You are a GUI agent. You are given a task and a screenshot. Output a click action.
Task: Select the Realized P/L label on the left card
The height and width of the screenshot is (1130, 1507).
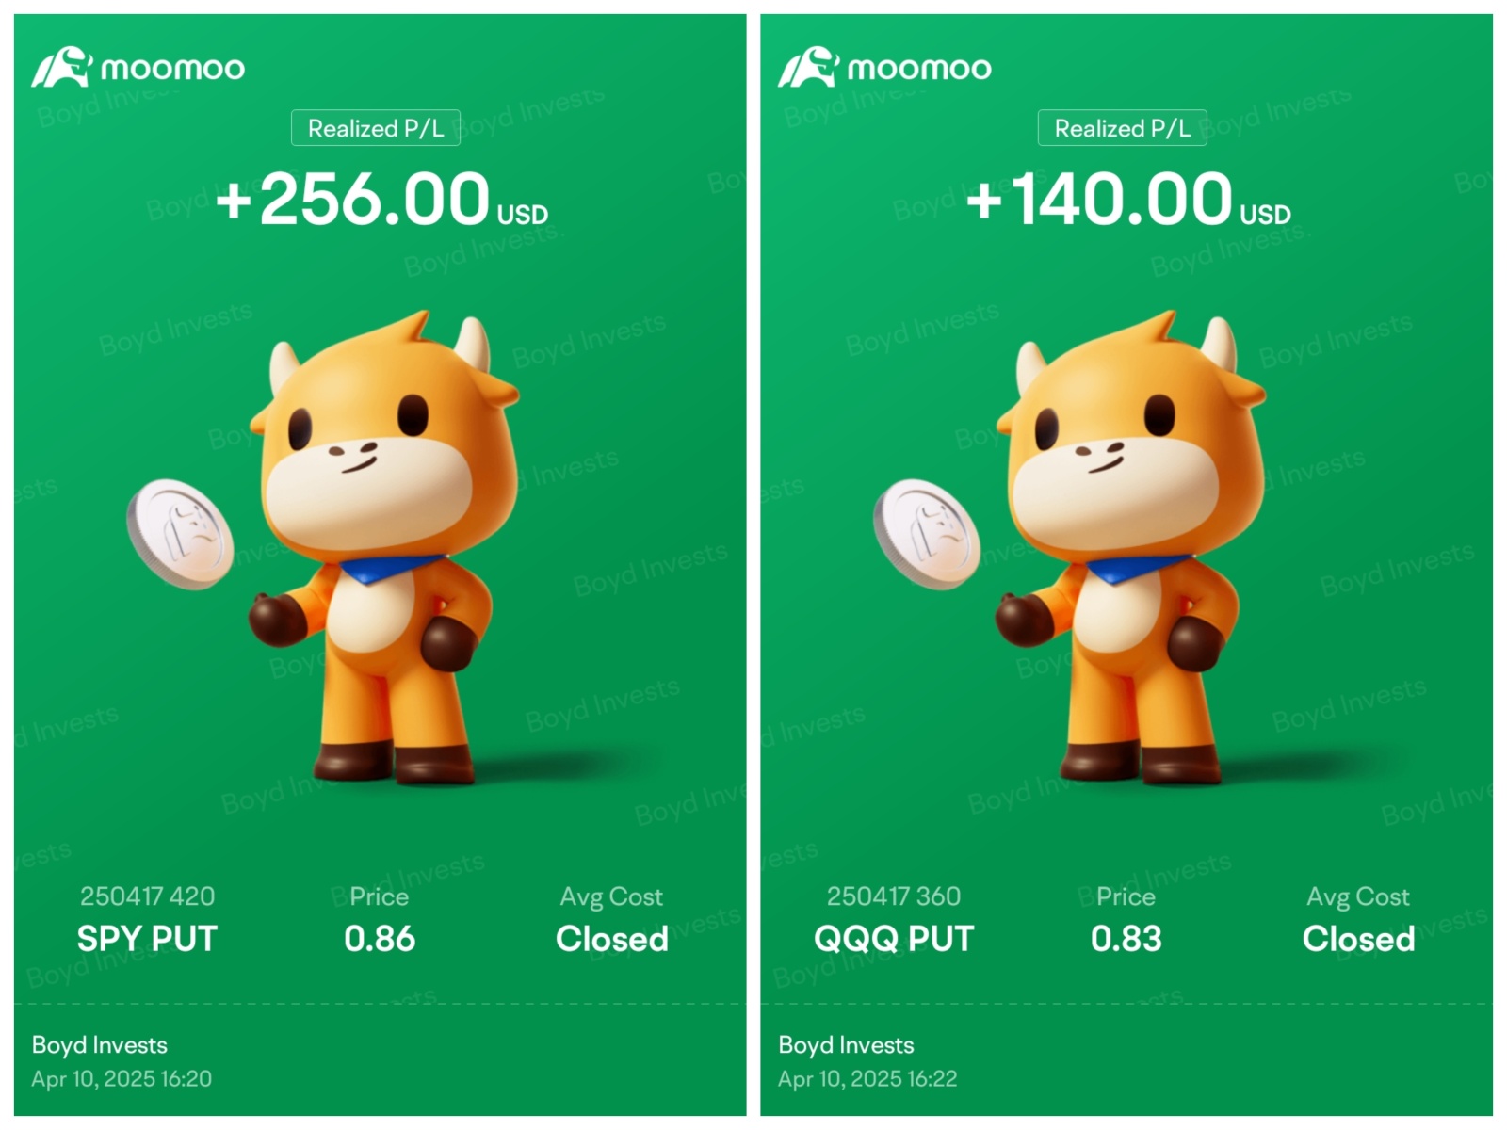(376, 128)
